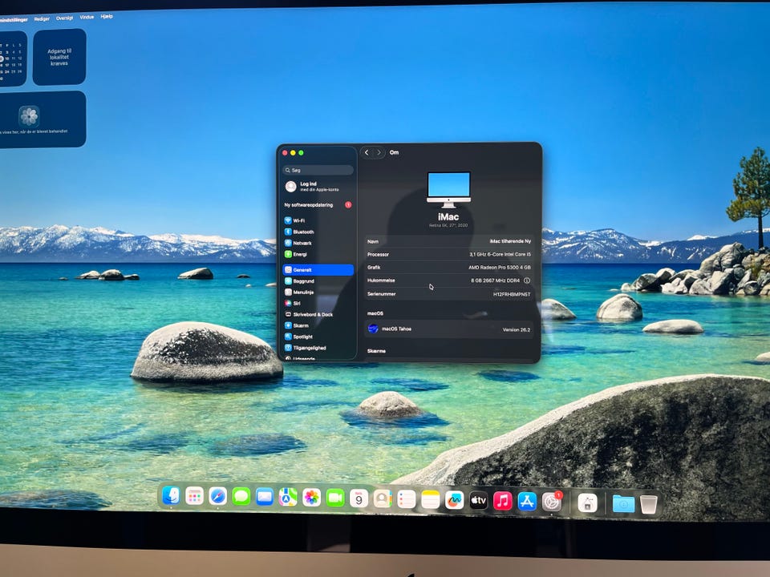Viewport: 770px width, 577px height.
Task: Start FaceTime from the Dock
Action: pos(335,498)
